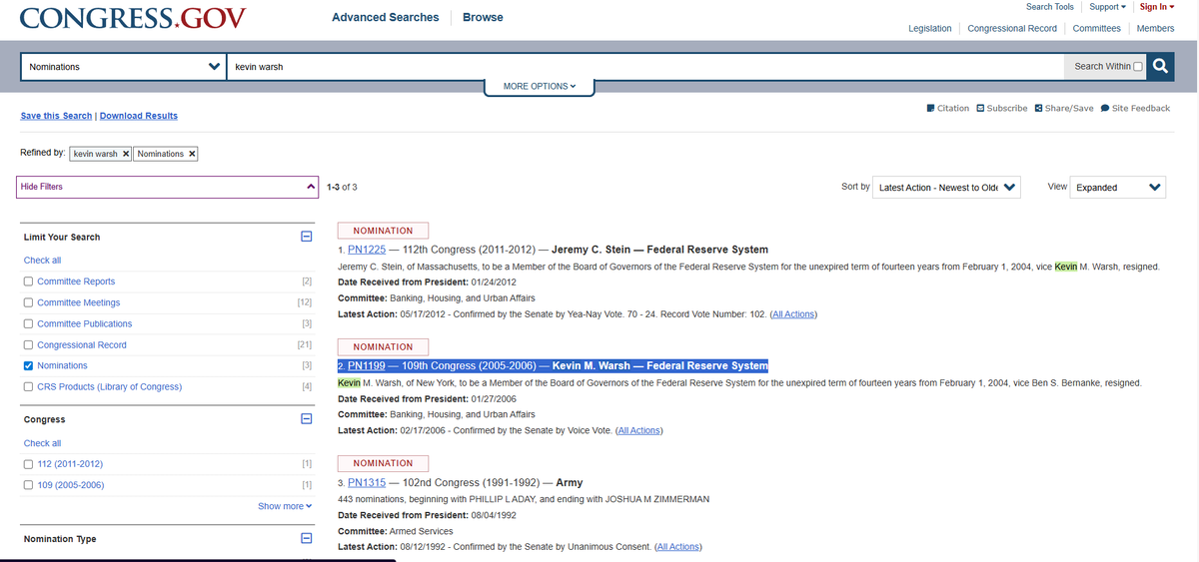This screenshot has height=562, width=1199.
Task: Open the Sort by dropdown
Action: pos(946,187)
